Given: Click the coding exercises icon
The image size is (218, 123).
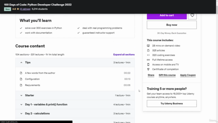Looking at the screenshot, I should pyautogui.click(x=148, y=55).
